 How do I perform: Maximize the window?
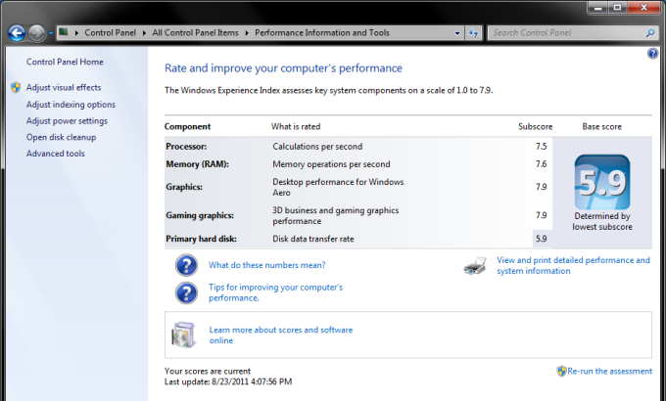point(617,7)
